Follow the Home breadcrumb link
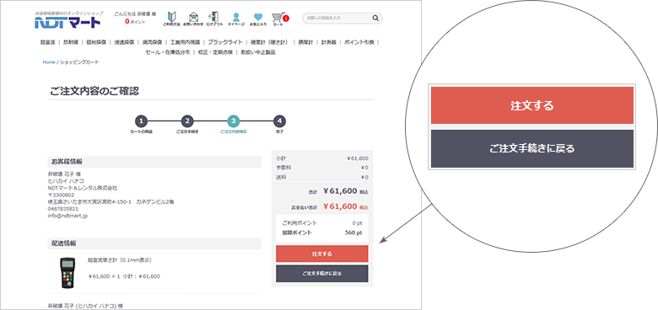The image size is (658, 310). coord(49,62)
